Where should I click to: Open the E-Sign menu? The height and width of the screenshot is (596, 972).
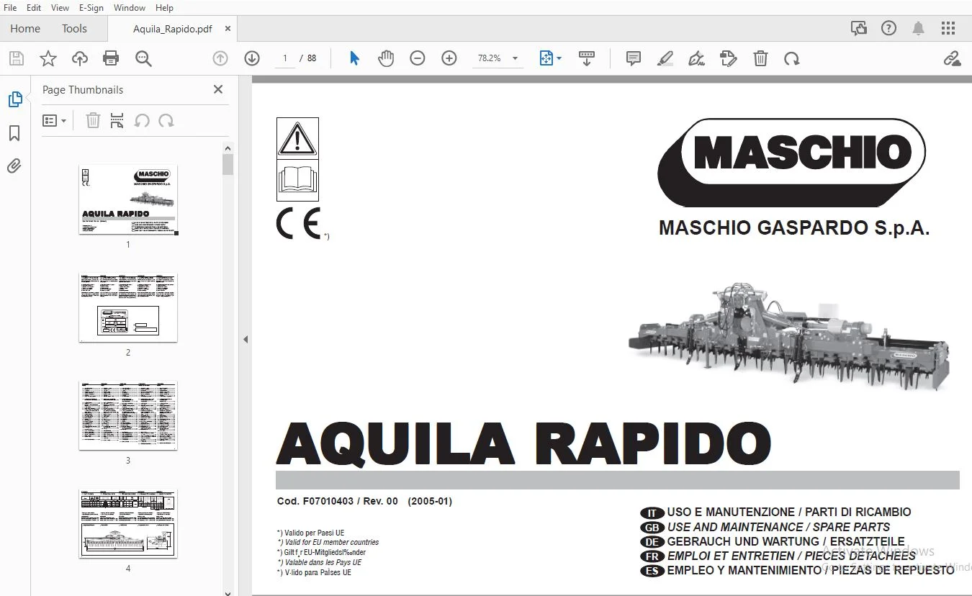[91, 7]
